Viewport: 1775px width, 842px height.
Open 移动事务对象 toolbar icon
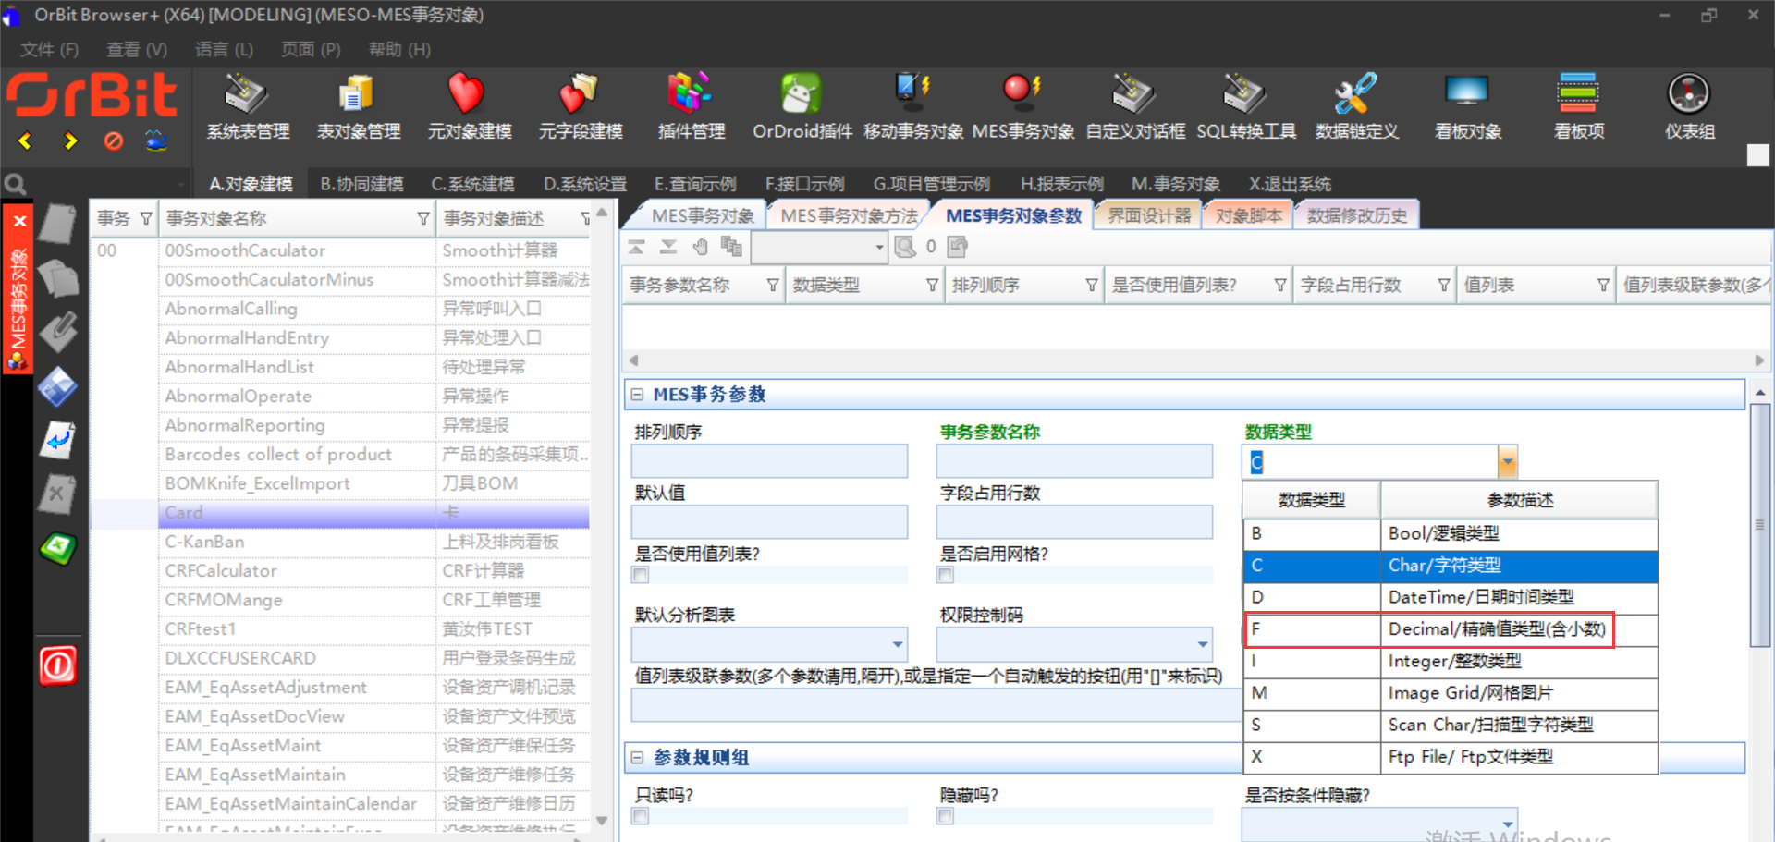click(912, 92)
